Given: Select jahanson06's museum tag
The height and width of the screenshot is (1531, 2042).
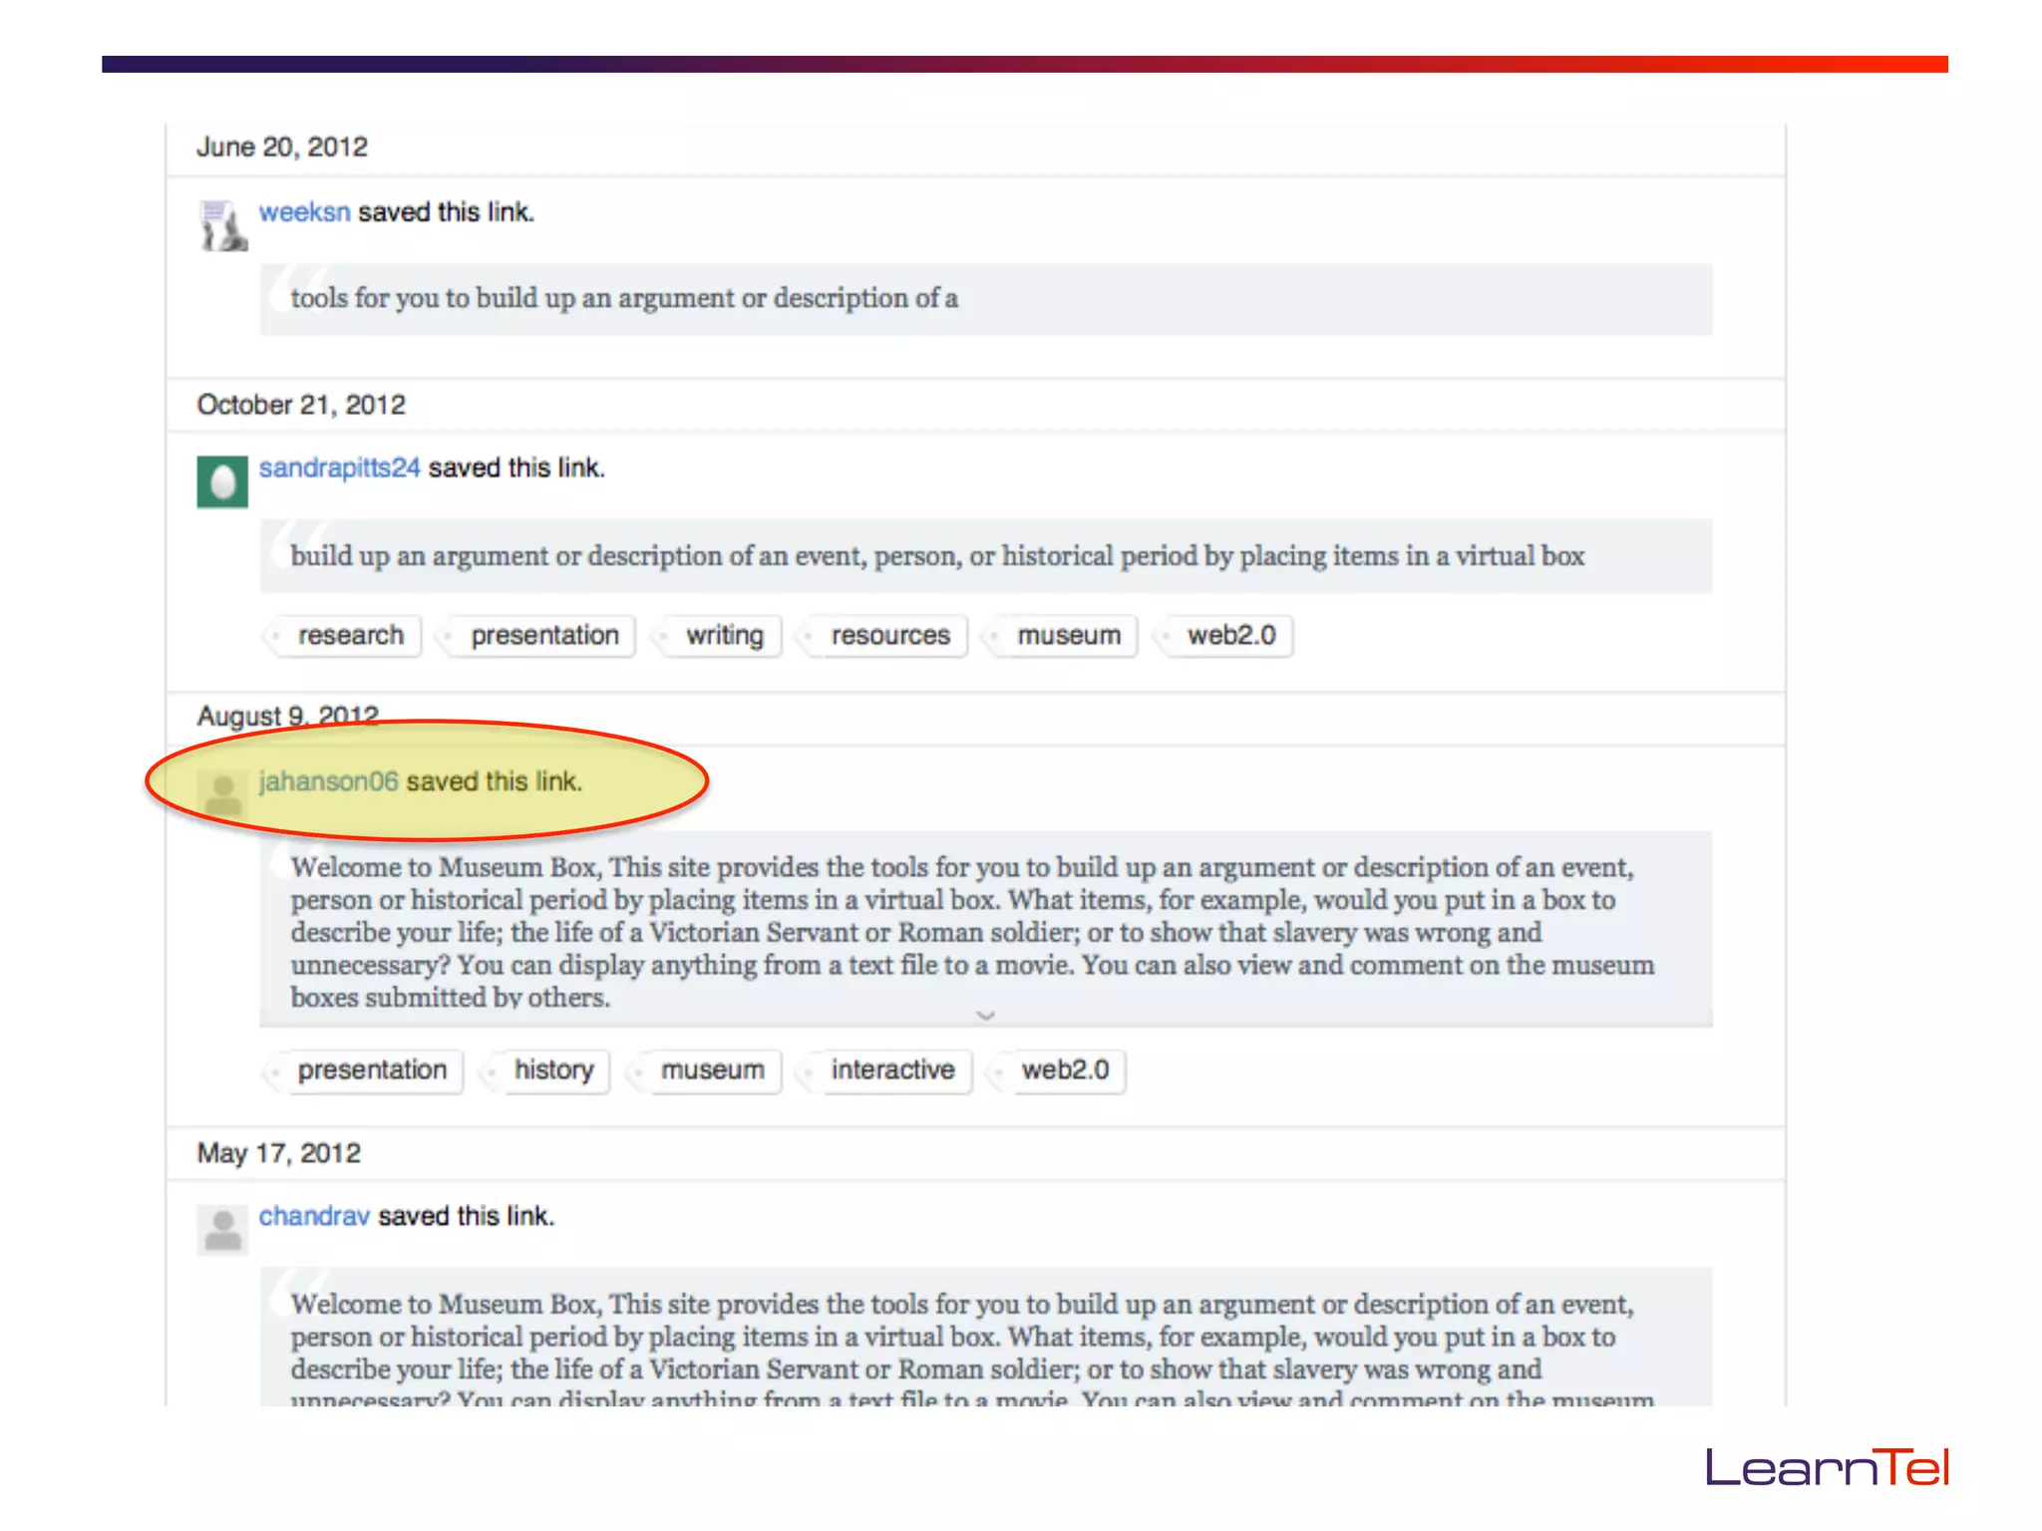Looking at the screenshot, I should (712, 1071).
